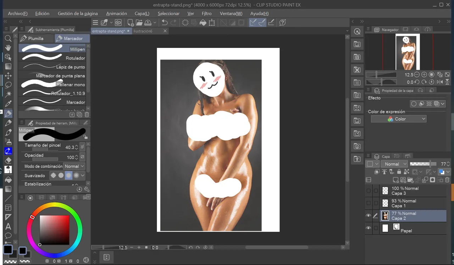Viewport: 454px width, 265px height.
Task: Expand Efecto options dropdown arrow
Action: click(x=443, y=104)
